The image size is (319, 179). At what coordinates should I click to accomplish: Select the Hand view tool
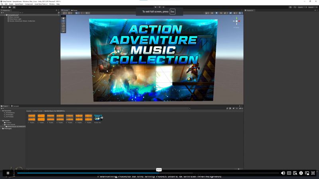63,18
